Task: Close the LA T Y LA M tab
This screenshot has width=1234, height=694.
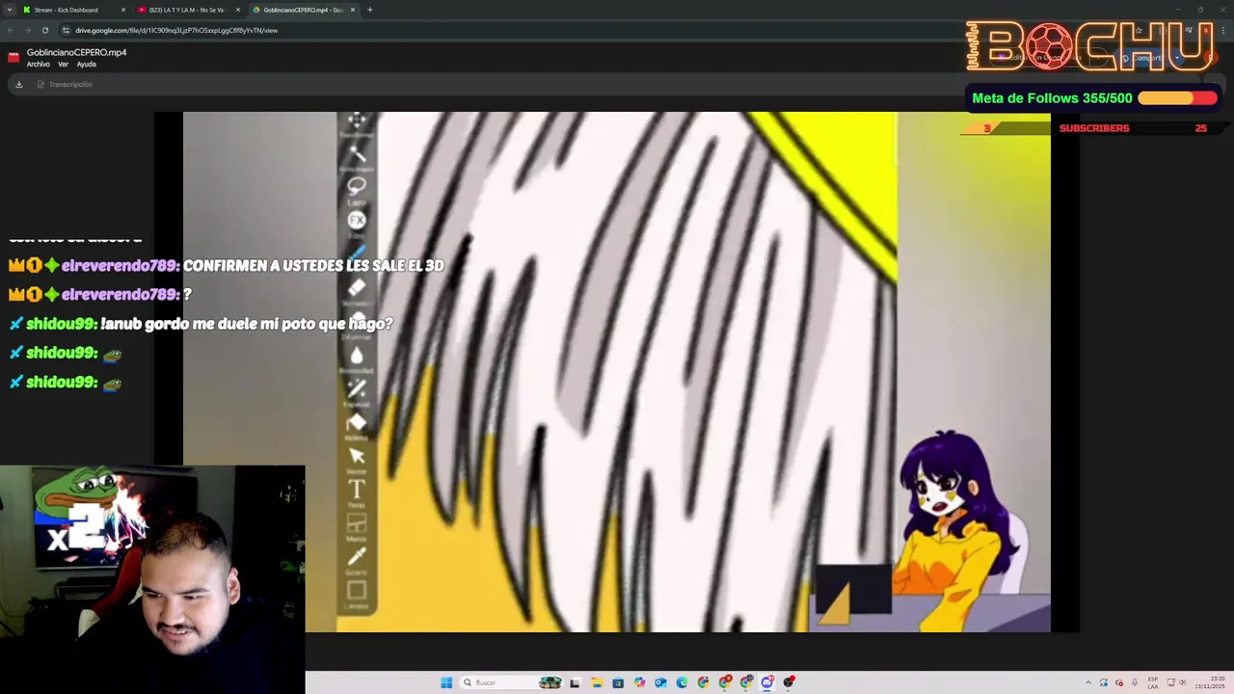Action: 237,10
